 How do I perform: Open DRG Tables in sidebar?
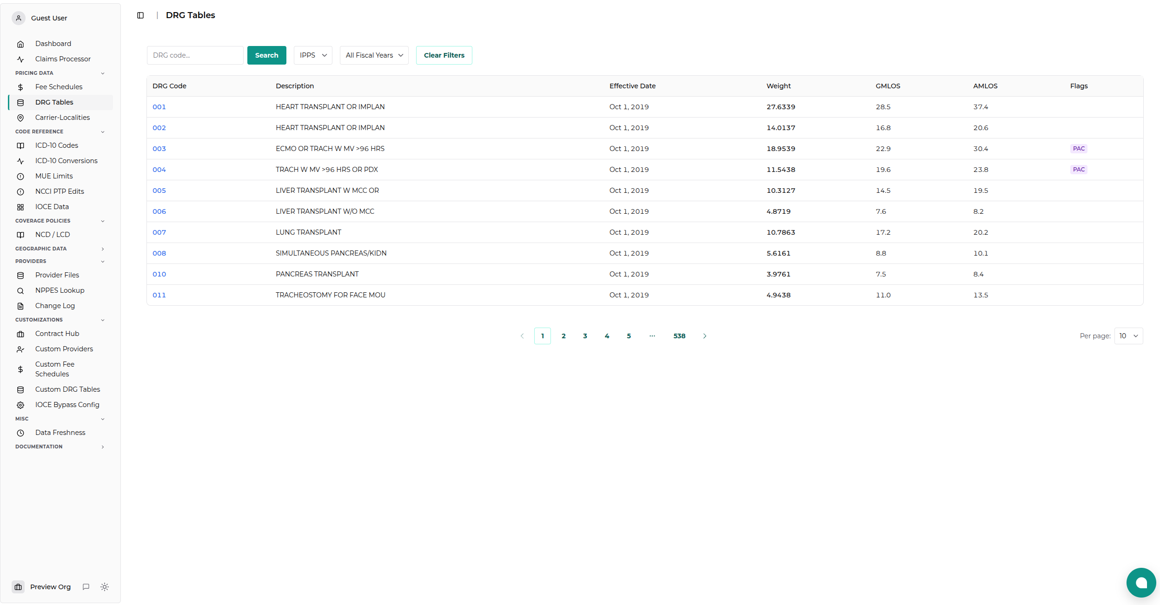coord(60,102)
